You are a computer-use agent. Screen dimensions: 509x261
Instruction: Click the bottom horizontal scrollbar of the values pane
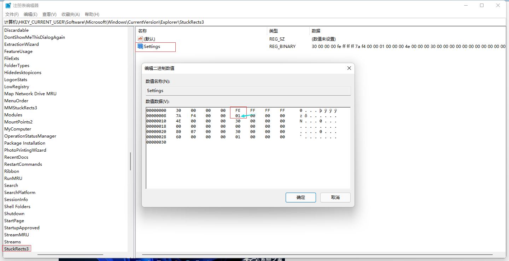(x=318, y=254)
